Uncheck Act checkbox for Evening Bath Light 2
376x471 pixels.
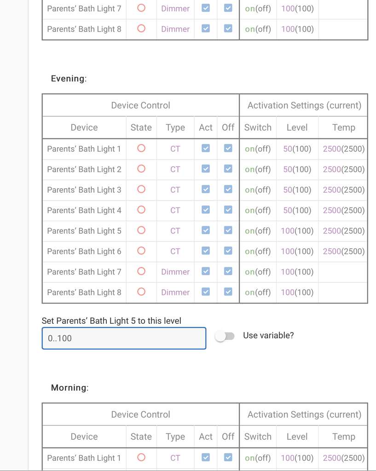click(x=206, y=169)
